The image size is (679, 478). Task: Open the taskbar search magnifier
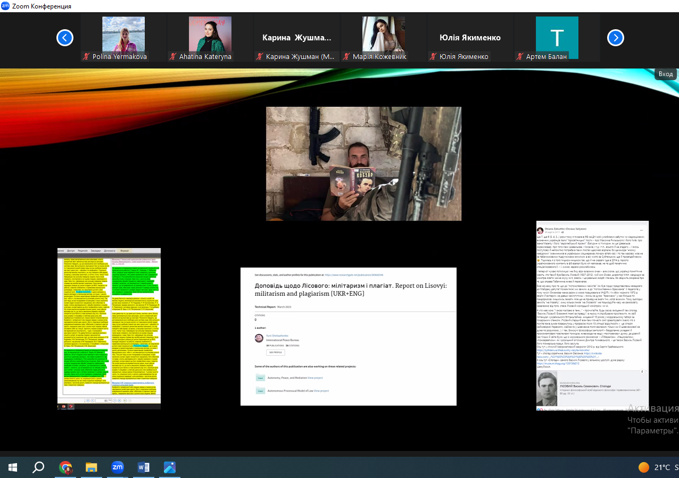click(x=38, y=467)
